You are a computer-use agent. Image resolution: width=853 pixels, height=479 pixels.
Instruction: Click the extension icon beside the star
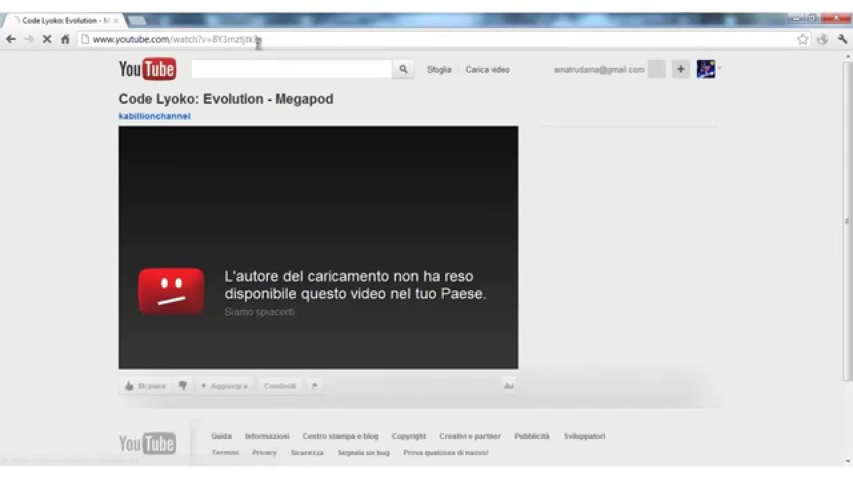pos(822,39)
